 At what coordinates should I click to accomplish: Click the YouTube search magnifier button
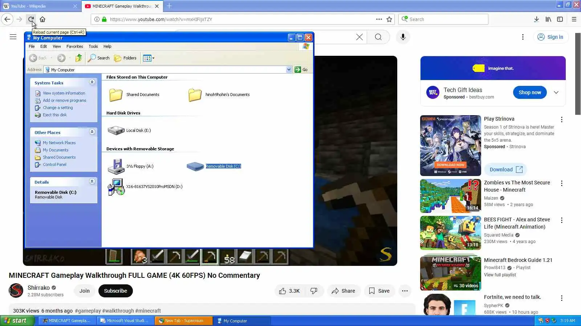point(378,37)
